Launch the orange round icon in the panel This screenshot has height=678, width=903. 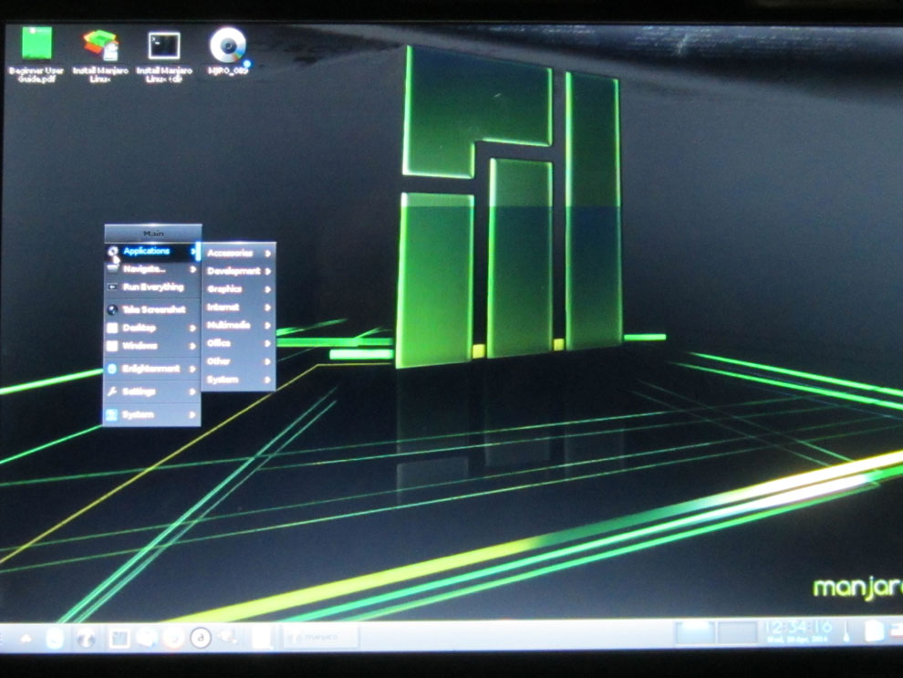(172, 638)
